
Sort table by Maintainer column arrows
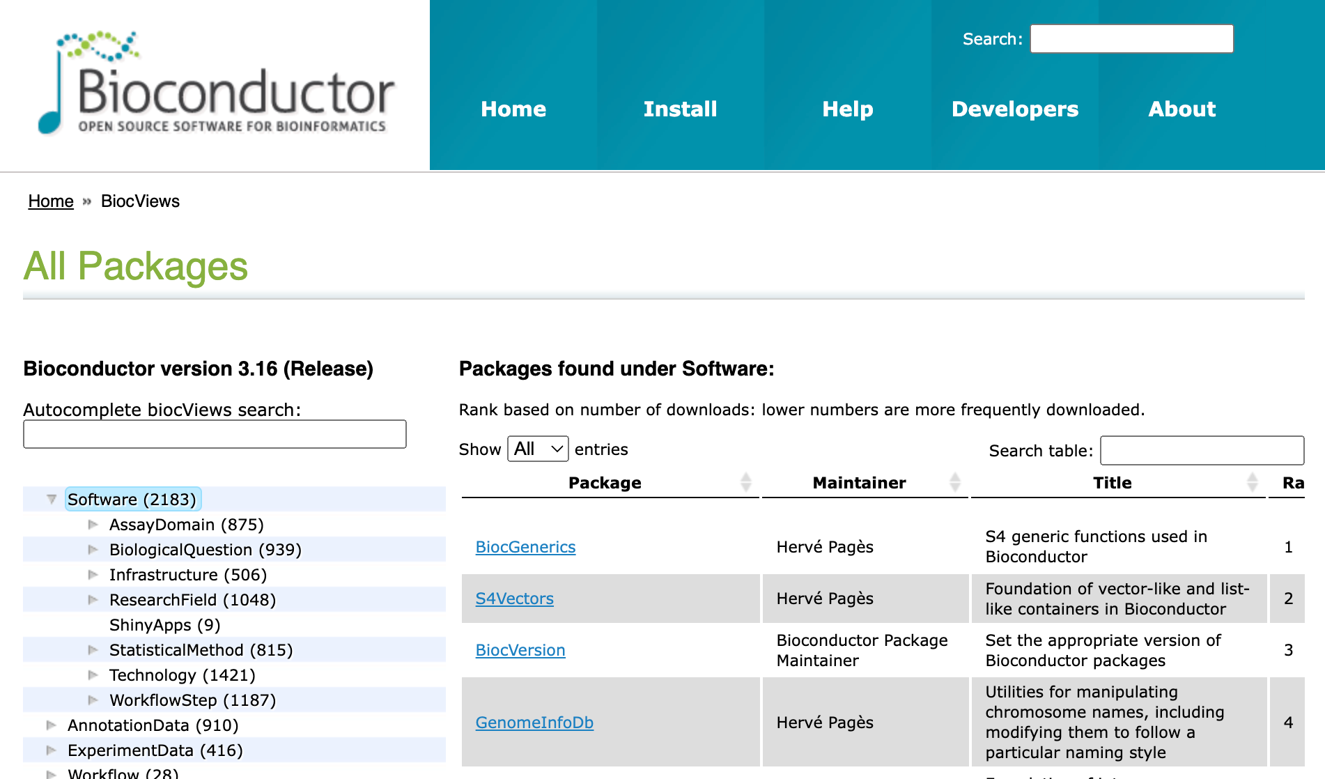955,482
